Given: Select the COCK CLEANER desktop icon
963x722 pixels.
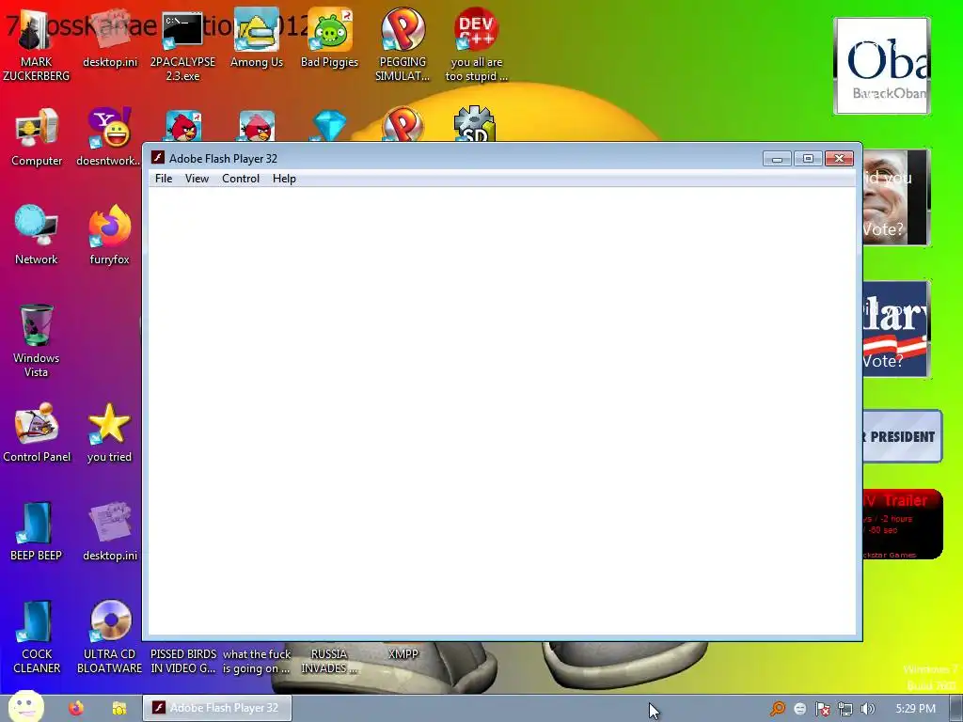Looking at the screenshot, I should [37, 637].
